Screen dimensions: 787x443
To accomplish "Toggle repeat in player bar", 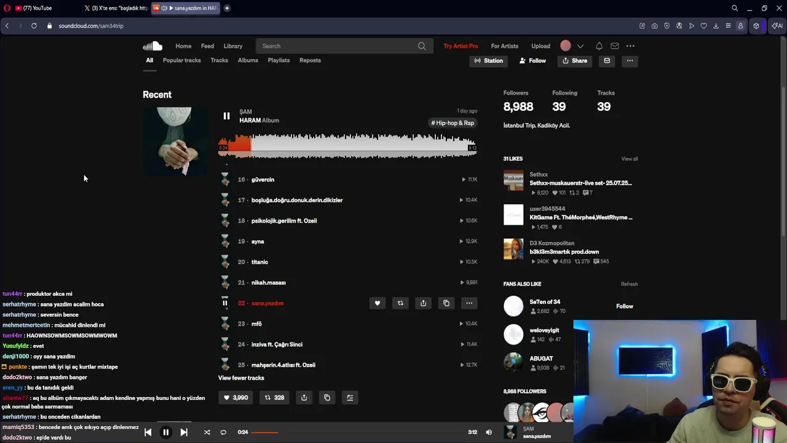I will 223,433.
